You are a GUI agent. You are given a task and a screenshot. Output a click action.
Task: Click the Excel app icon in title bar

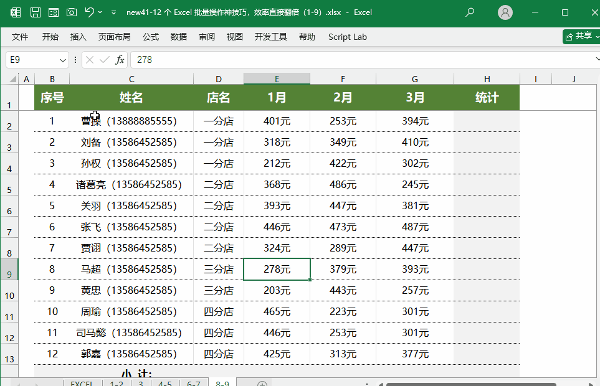click(x=16, y=12)
